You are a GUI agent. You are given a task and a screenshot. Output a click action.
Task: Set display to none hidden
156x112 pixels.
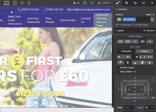click(x=150, y=41)
